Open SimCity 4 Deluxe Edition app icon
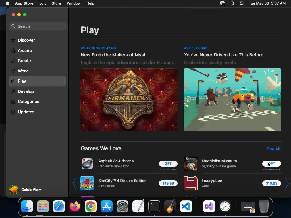Image resolution: width=291 pixels, height=218 pixels. click(x=87, y=183)
